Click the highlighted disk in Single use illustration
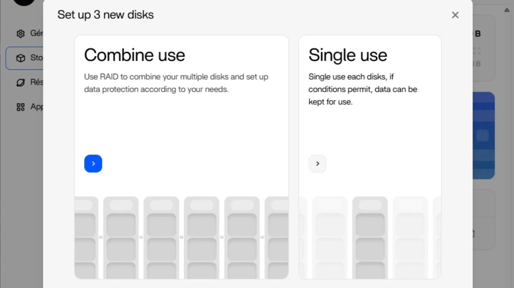The width and height of the screenshot is (514, 288). click(x=370, y=237)
